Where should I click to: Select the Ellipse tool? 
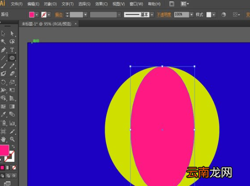[x=12, y=58]
